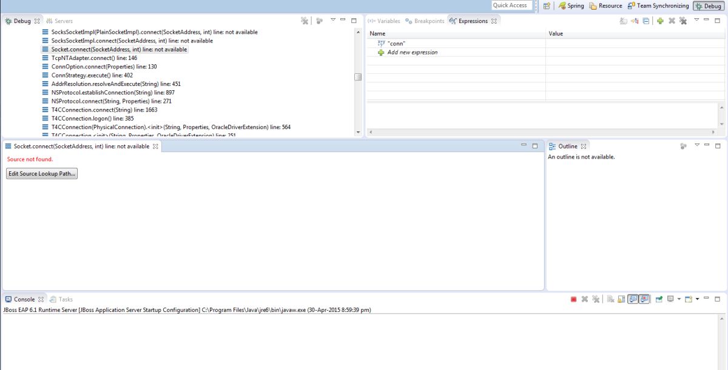Click Remove All Expressions double-X icon
This screenshot has height=370, width=728.
pos(683,21)
